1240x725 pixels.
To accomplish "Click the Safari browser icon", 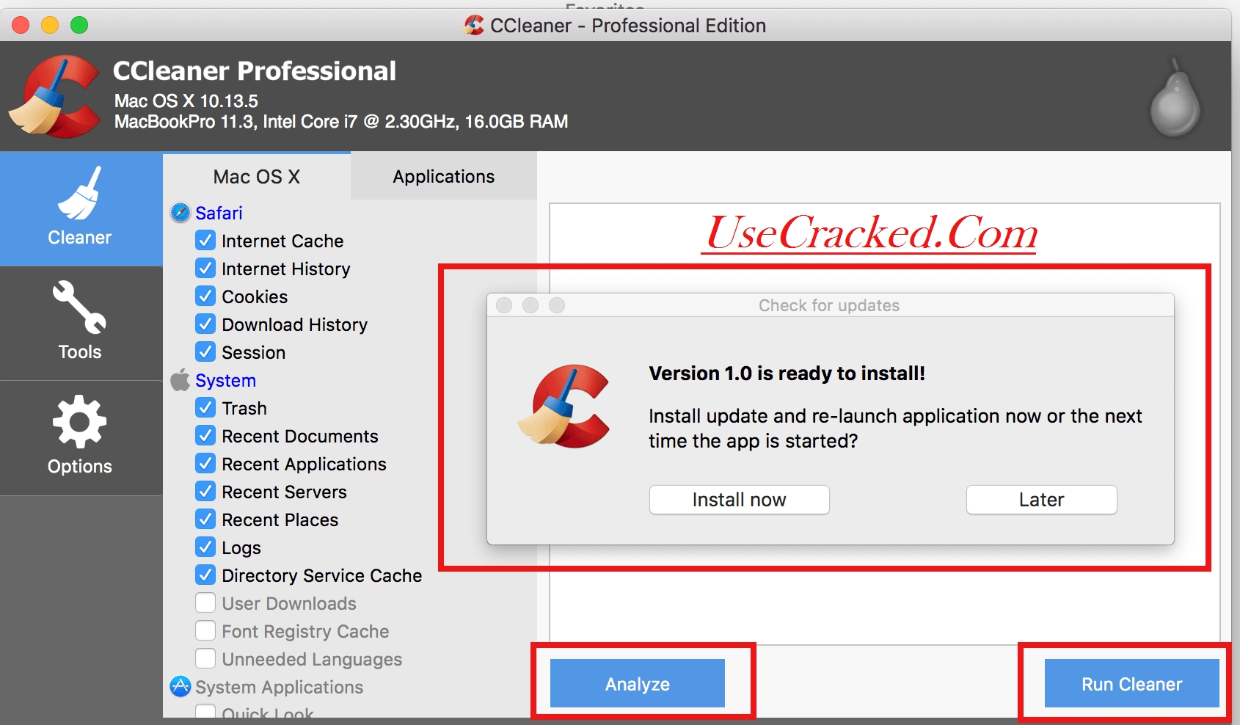I will pos(181,213).
